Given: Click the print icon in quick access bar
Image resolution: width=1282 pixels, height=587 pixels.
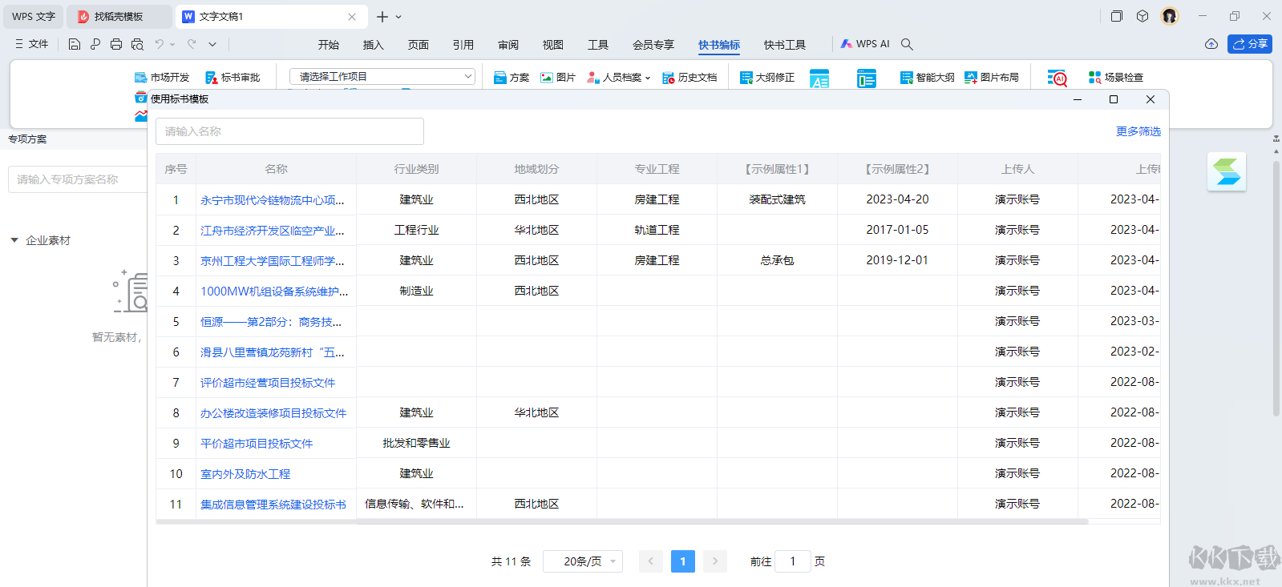Looking at the screenshot, I should [x=116, y=44].
